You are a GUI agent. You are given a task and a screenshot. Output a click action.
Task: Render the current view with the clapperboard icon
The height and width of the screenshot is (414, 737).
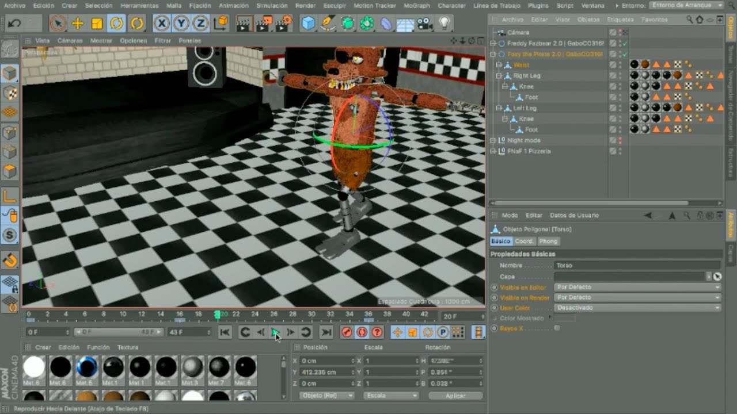(x=244, y=24)
